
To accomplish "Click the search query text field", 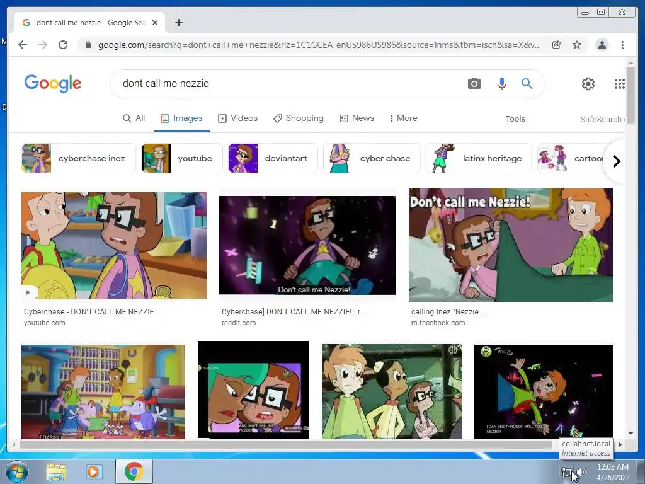I will click(x=288, y=84).
